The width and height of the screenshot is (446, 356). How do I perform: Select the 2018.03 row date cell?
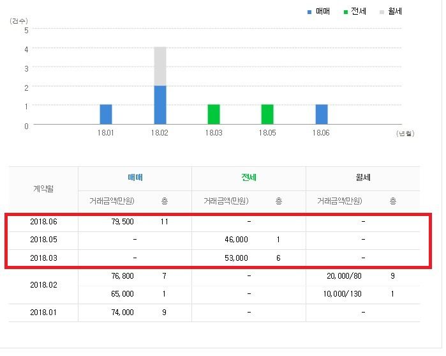click(x=43, y=258)
